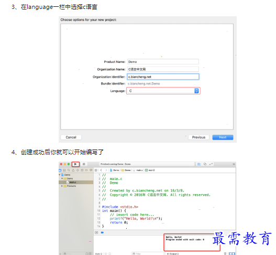Collapse the Demo folder in navigator

62,178
